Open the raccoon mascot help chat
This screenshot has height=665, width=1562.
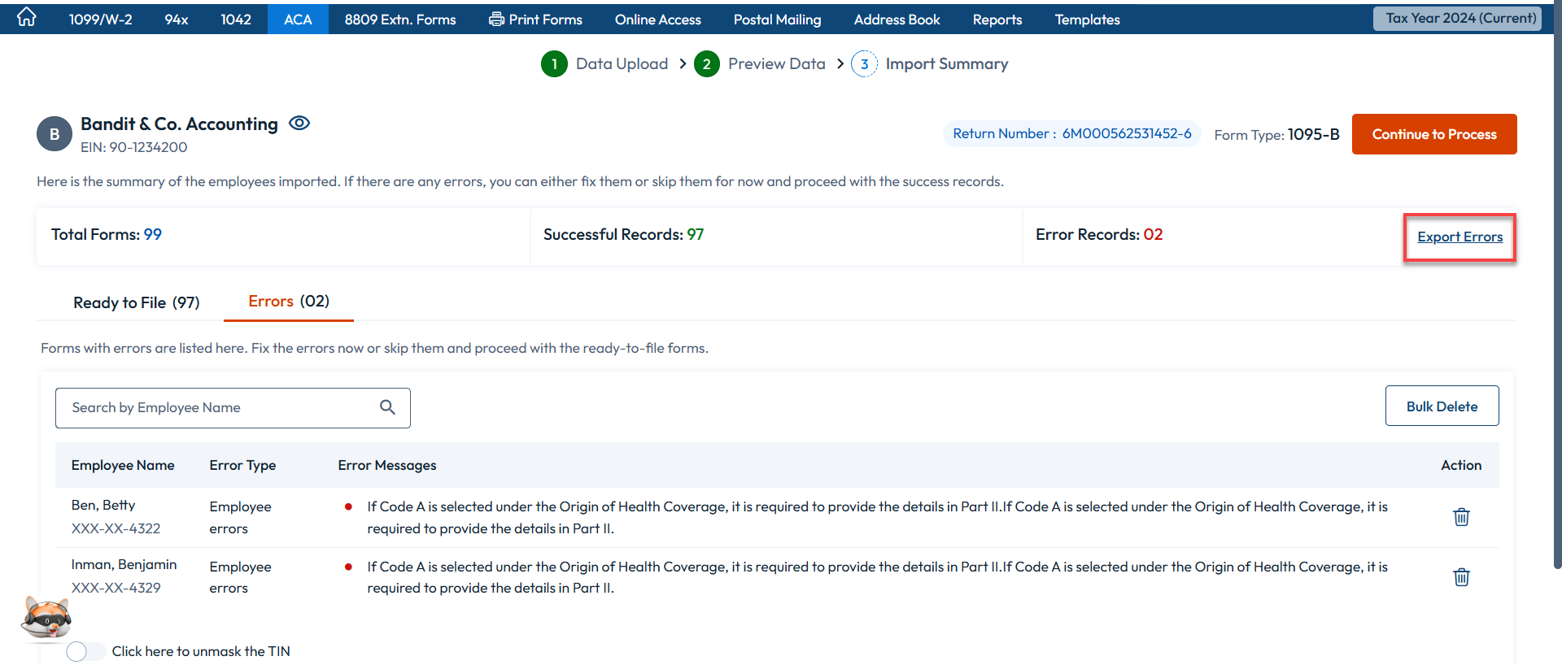[46, 619]
